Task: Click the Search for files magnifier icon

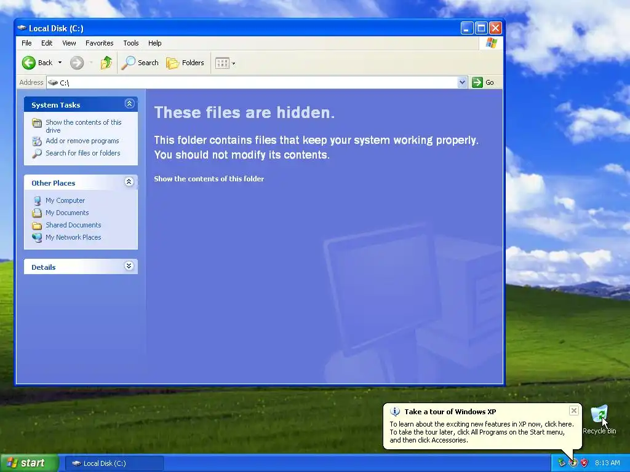Action: tap(37, 153)
